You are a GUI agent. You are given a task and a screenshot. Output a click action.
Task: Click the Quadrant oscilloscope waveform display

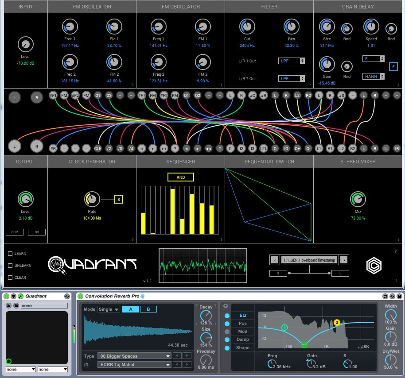tap(203, 266)
